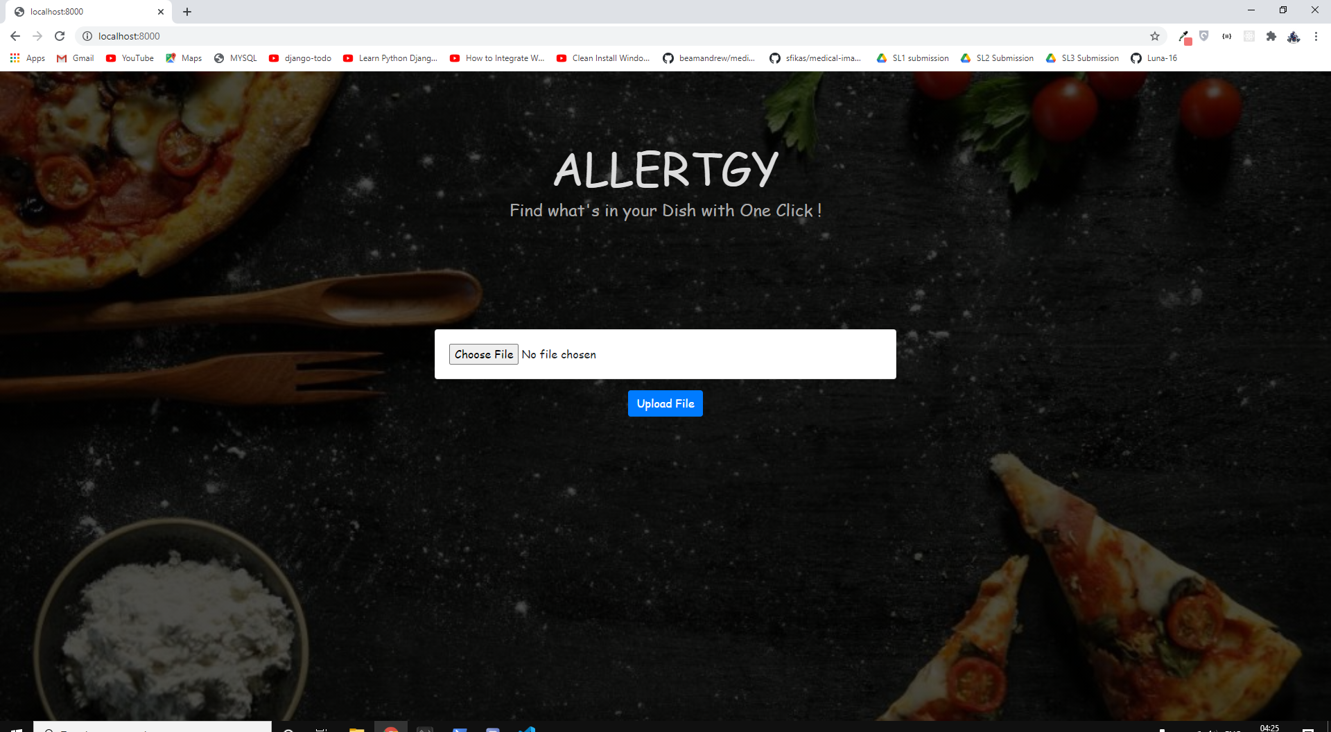Open the YouTube bookmark

(130, 58)
